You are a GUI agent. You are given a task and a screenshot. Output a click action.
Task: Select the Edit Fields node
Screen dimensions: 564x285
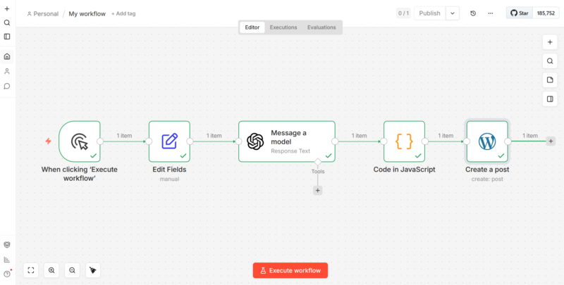(x=169, y=141)
